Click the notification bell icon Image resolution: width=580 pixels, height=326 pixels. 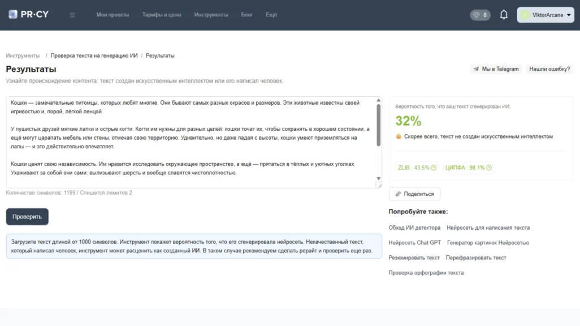coord(504,15)
